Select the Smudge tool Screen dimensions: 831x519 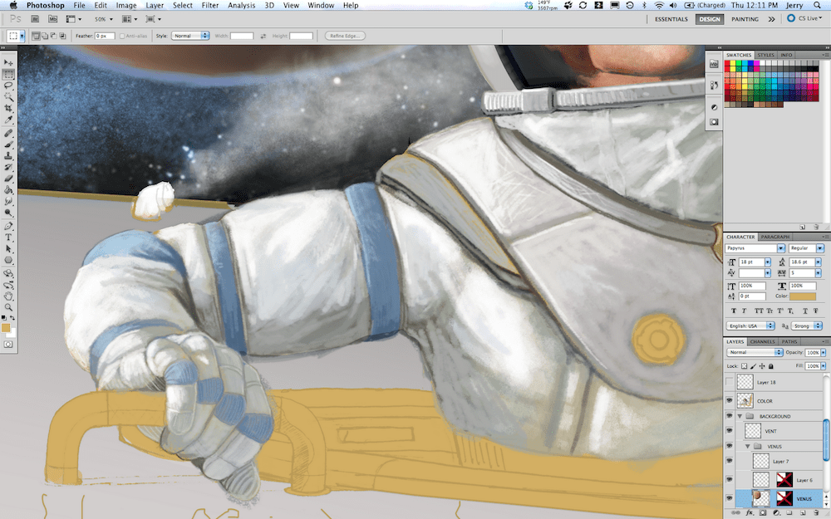[8, 201]
